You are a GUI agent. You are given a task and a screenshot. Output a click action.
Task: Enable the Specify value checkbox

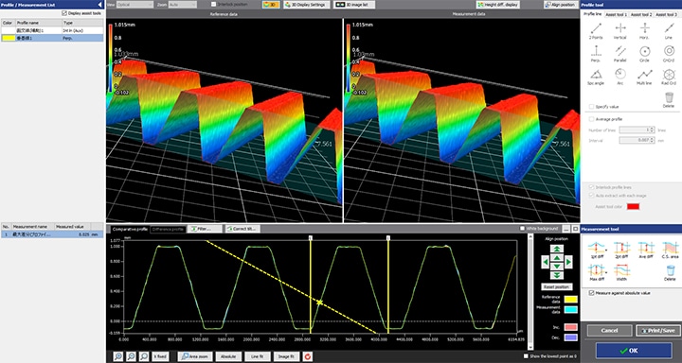click(591, 107)
